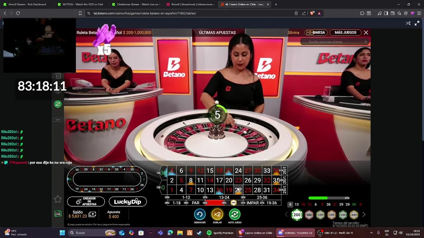
Task: Open the browser hamburger main menu
Action: tap(419, 13)
